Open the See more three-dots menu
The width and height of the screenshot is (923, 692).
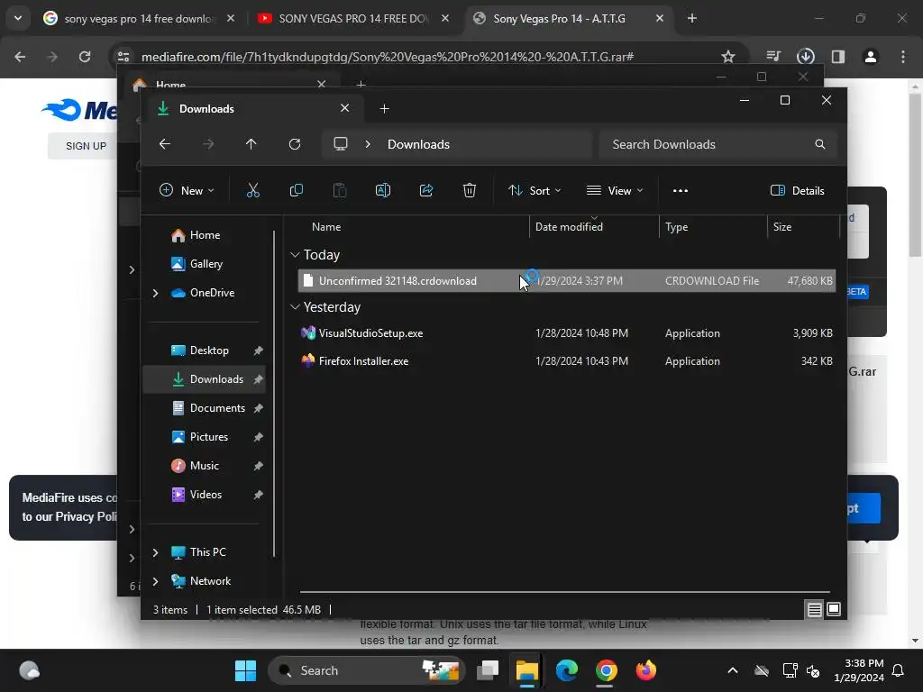point(681,191)
